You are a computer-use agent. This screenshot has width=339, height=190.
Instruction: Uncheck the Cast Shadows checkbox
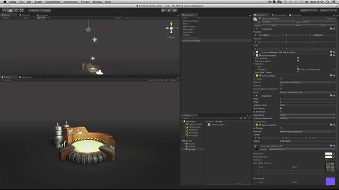coord(298,58)
